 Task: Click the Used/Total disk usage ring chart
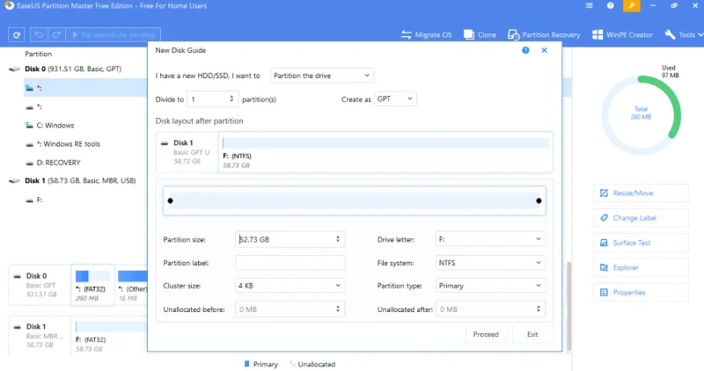(x=641, y=114)
